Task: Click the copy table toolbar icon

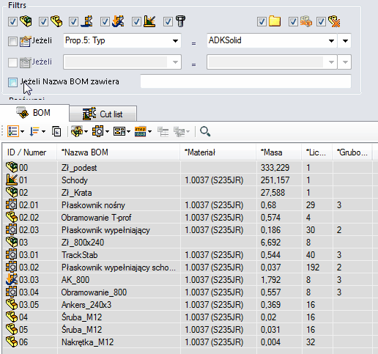Action: coord(56,131)
